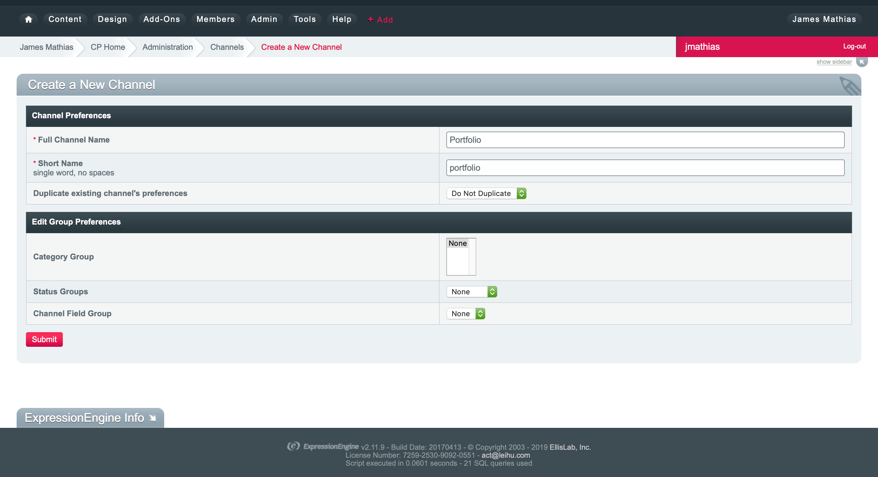878x477 pixels.
Task: Click Create a New Channel breadcrumb
Action: tap(301, 47)
